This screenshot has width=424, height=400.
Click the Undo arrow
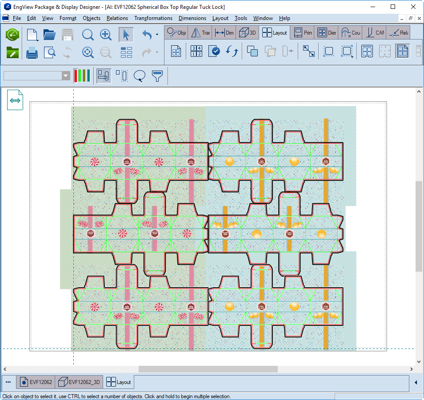click(x=147, y=35)
